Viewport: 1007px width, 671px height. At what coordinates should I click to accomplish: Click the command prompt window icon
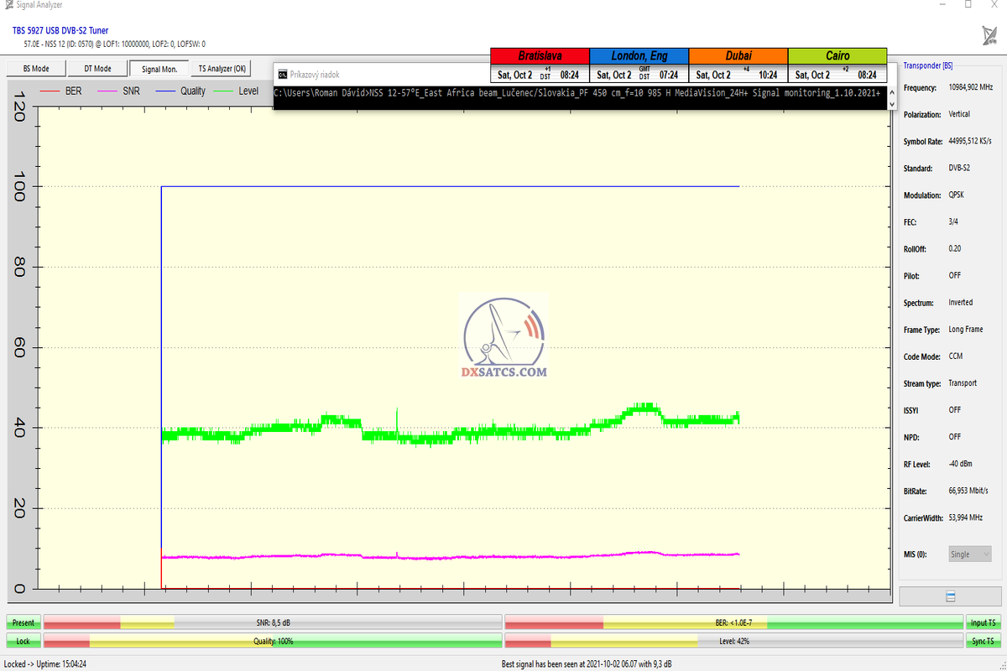tap(283, 74)
